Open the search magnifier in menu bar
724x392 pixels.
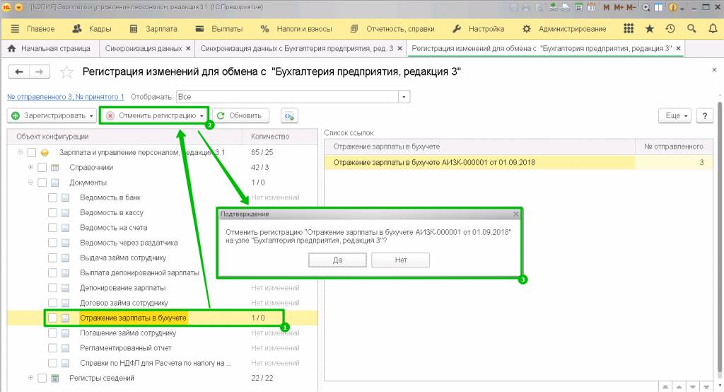click(x=691, y=29)
